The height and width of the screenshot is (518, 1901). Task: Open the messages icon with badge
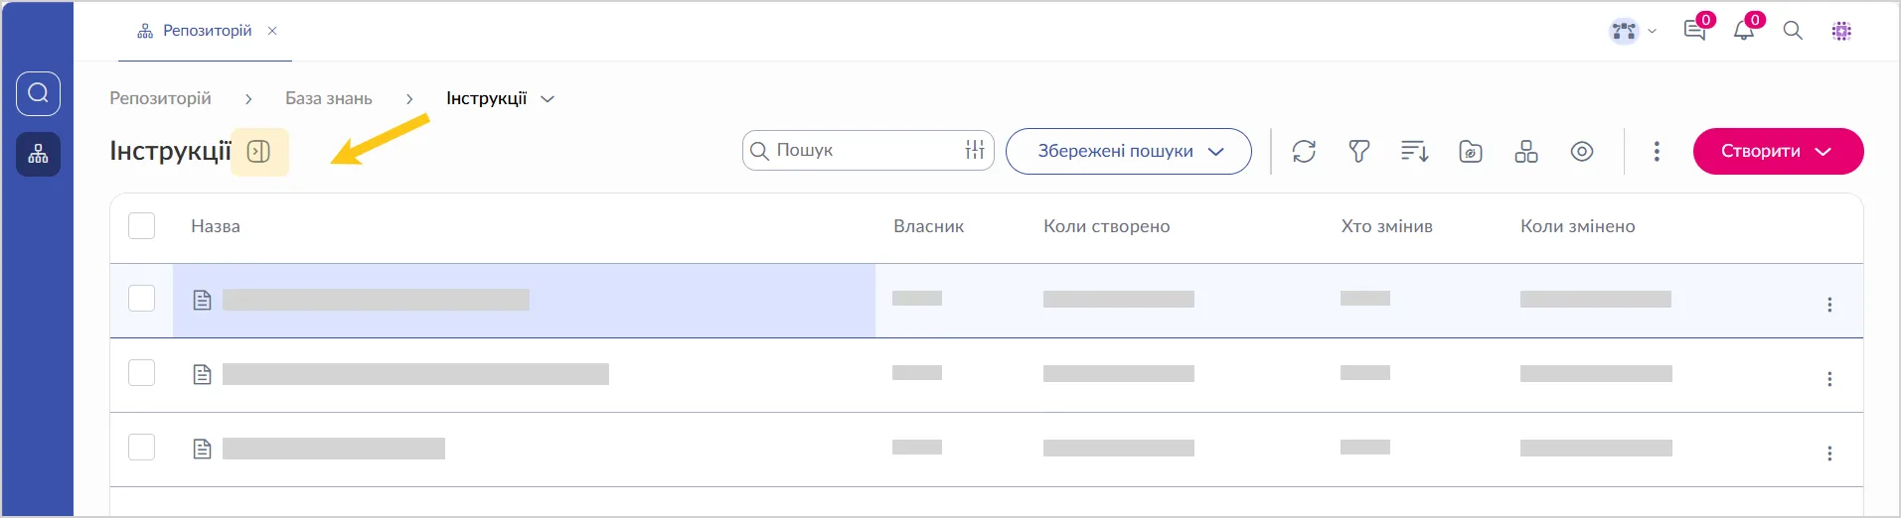(1695, 31)
